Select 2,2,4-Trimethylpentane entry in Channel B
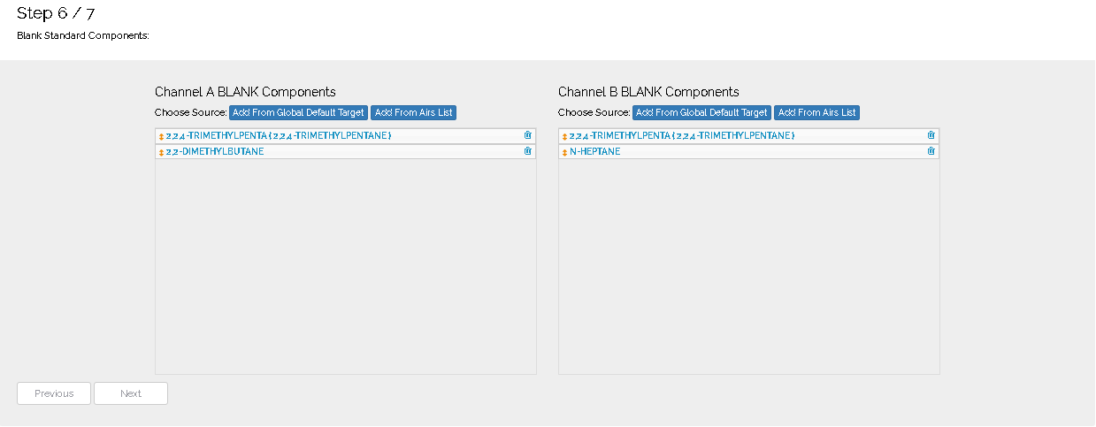Screen dimensions: 1096x427 pyautogui.click(x=682, y=135)
